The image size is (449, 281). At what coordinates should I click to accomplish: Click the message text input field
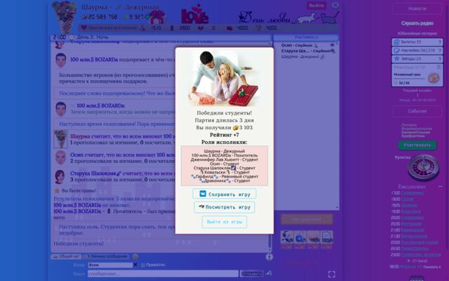(163, 273)
